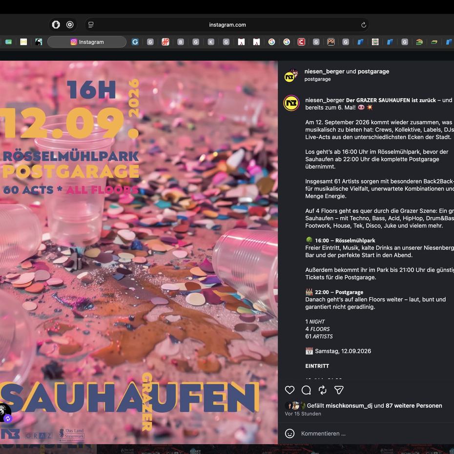Share the post with the paper plane icon
Image resolution: width=454 pixels, height=454 pixels.
click(x=339, y=390)
